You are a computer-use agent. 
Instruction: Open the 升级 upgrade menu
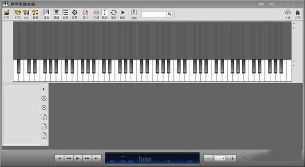tap(271, 4)
